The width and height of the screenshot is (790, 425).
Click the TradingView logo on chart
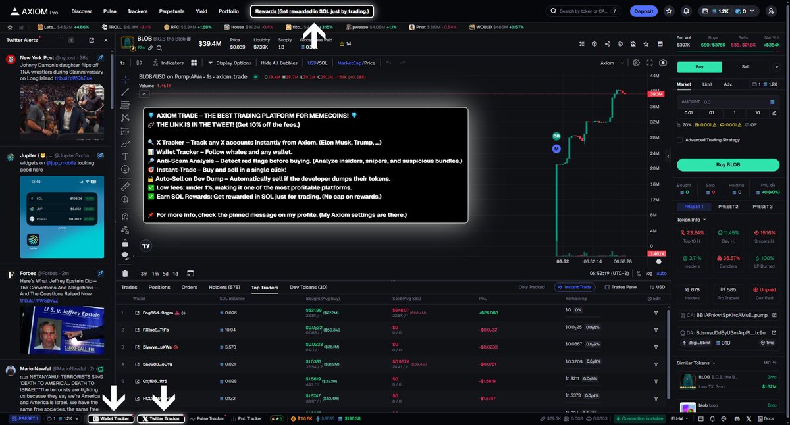[x=146, y=246]
